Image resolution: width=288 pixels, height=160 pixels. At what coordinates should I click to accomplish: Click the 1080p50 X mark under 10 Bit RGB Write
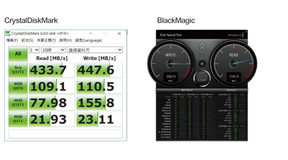point(190,127)
